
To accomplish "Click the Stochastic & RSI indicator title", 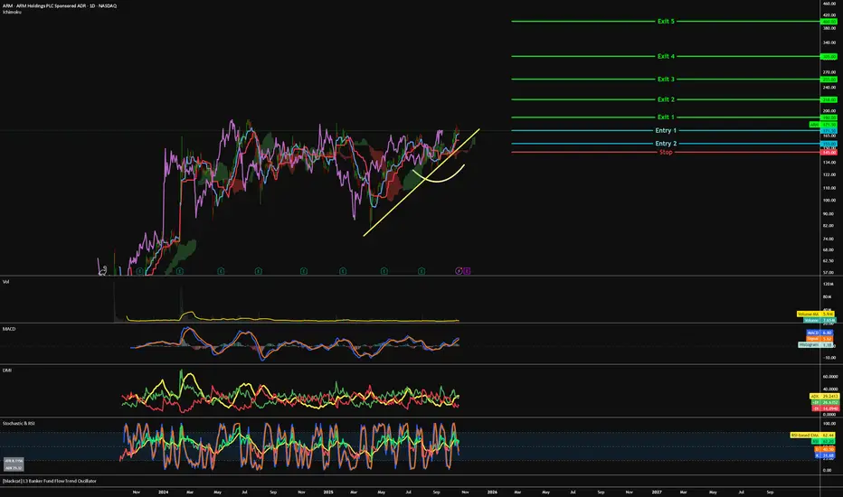I will coord(24,422).
